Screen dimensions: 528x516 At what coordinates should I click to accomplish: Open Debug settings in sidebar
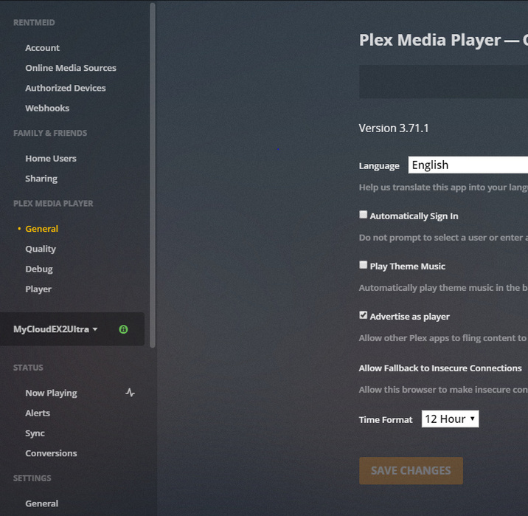[x=39, y=269]
